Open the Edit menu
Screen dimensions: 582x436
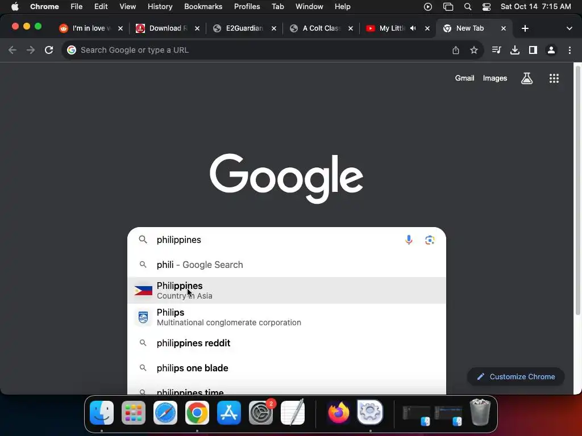101,7
